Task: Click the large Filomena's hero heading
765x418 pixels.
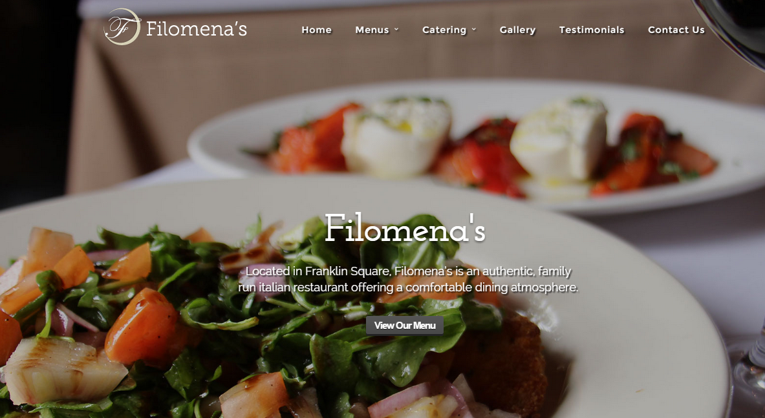Action: pos(405,228)
